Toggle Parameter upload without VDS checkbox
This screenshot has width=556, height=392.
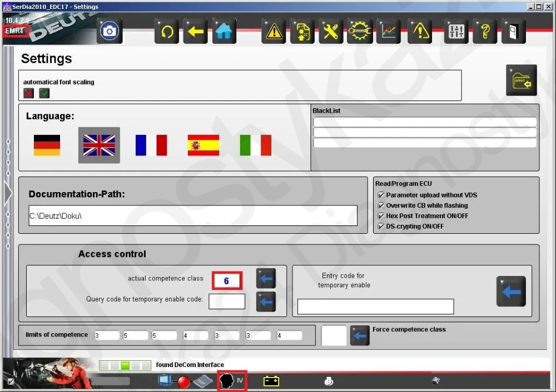(381, 195)
